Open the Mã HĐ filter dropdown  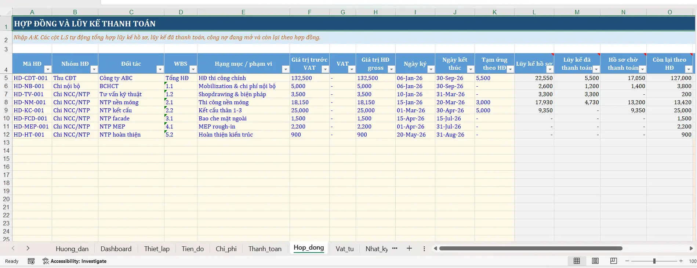[x=47, y=69]
